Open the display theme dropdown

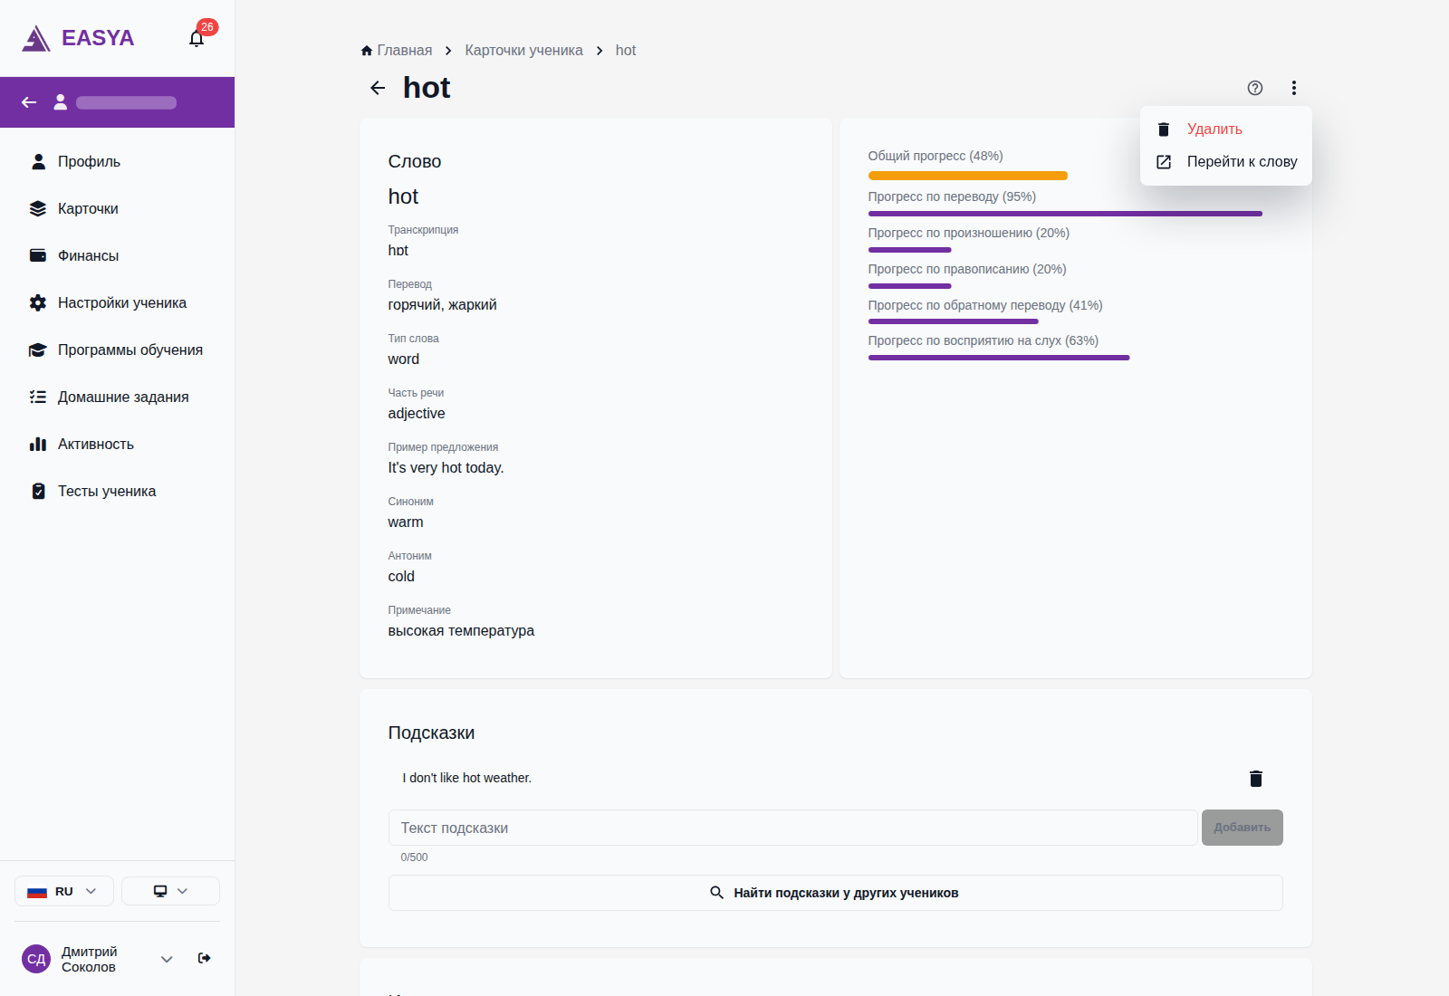pyautogui.click(x=170, y=891)
